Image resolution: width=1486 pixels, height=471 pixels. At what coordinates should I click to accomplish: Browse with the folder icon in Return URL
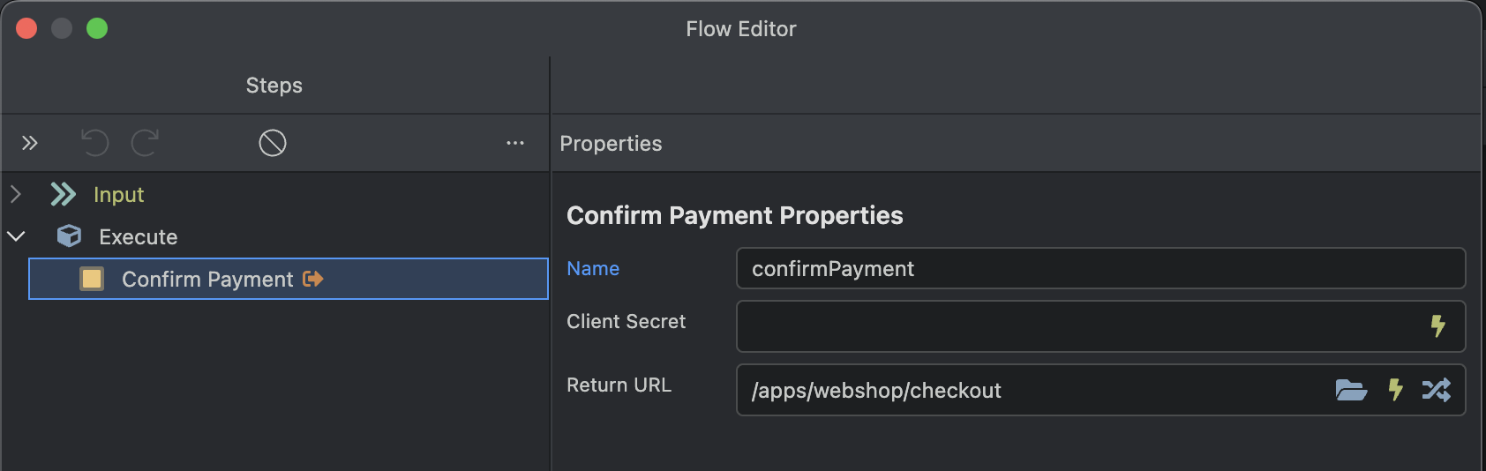tap(1351, 390)
